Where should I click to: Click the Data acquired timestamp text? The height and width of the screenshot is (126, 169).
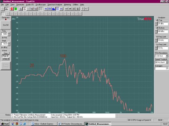click(65, 115)
